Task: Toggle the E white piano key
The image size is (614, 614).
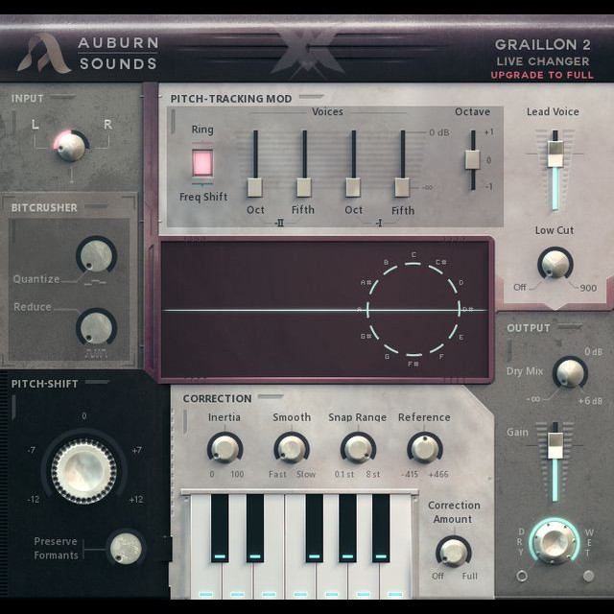Action: [x=269, y=576]
